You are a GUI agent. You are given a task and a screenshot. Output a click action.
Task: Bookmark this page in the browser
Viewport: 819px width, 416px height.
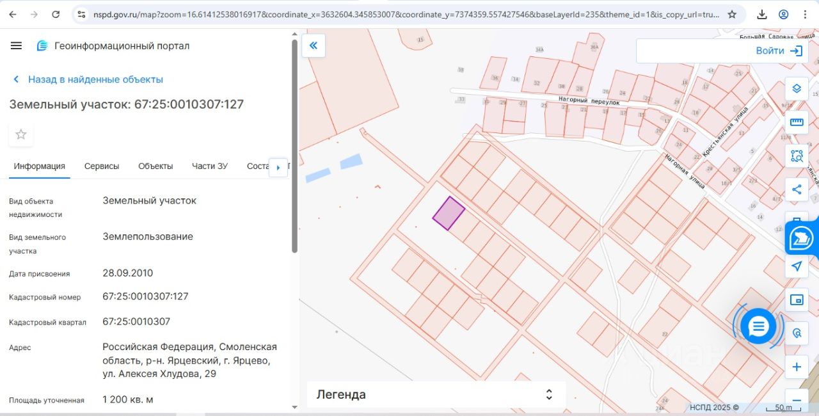(732, 14)
